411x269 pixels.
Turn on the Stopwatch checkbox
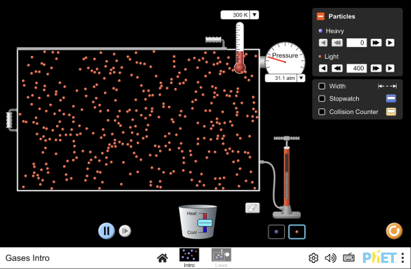click(322, 99)
